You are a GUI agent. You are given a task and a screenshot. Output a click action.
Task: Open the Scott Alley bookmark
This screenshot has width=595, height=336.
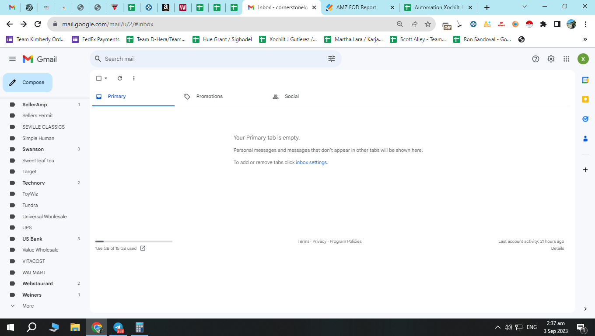418,39
